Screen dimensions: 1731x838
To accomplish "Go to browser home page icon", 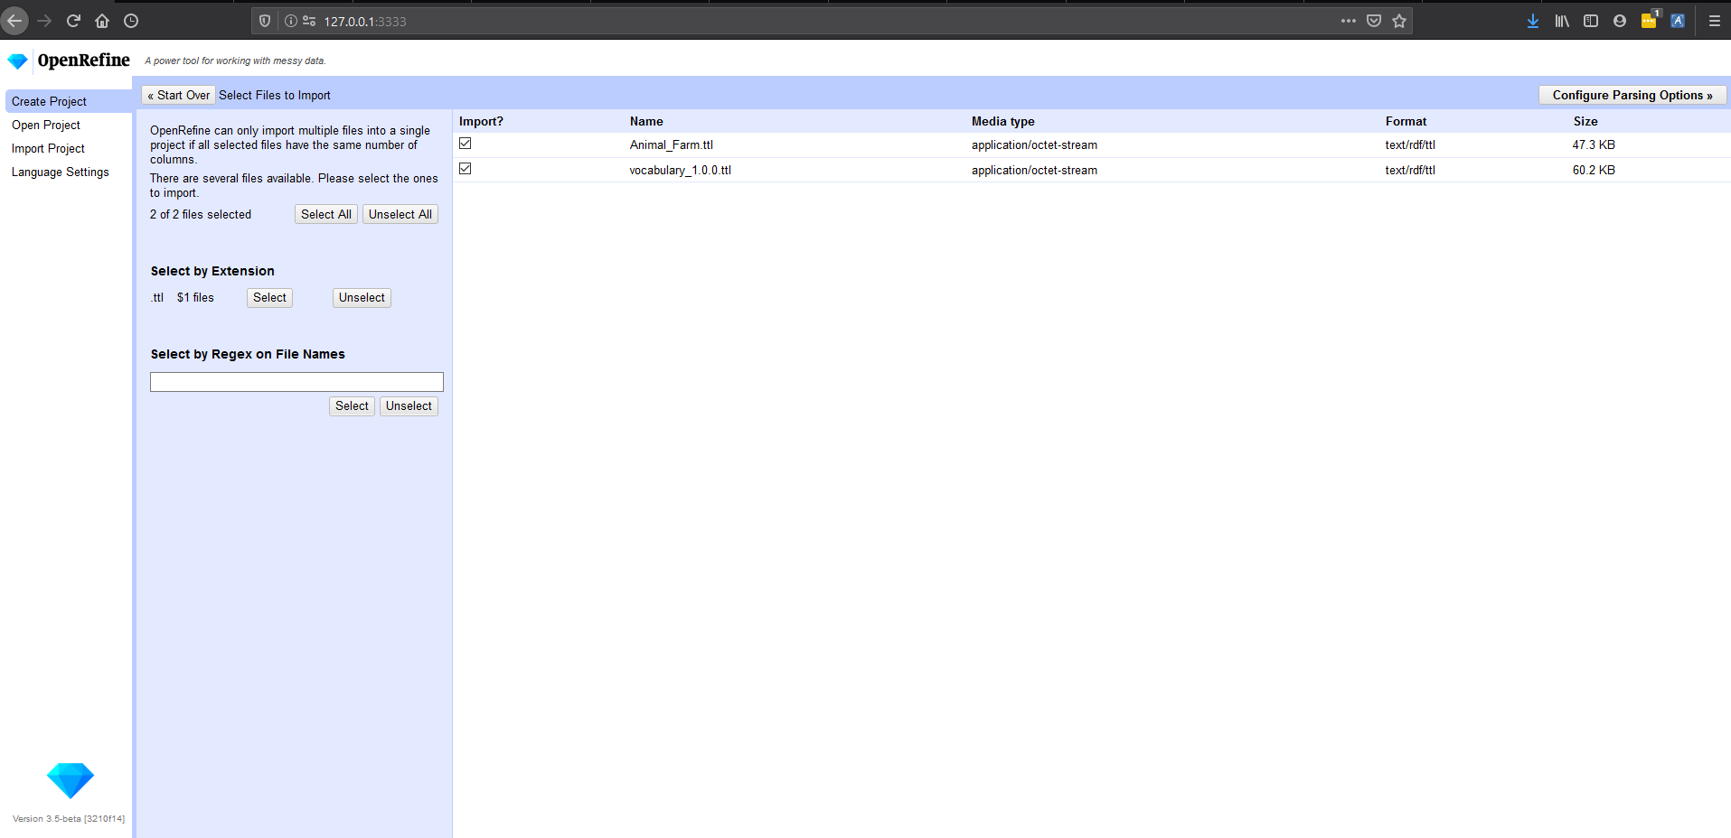I will tap(102, 21).
